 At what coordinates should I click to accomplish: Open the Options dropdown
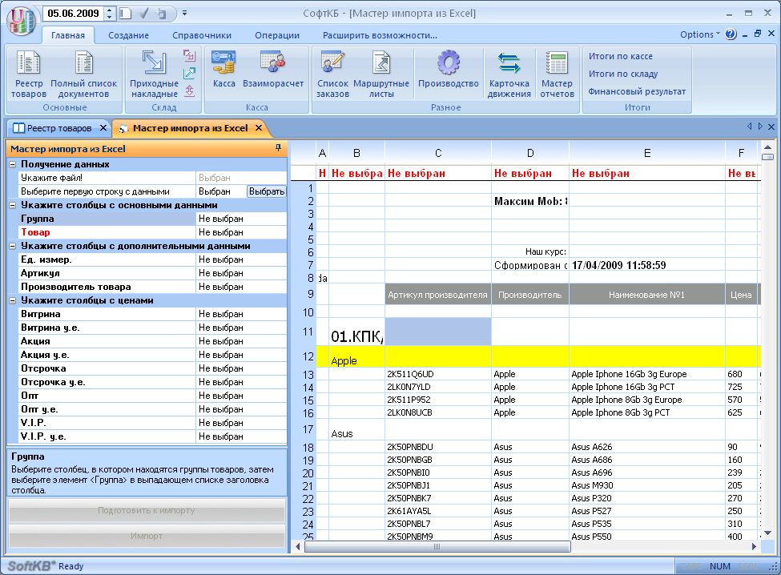tap(700, 34)
